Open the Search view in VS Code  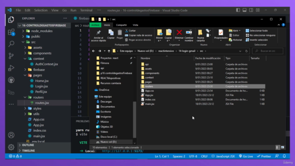tap(11, 44)
